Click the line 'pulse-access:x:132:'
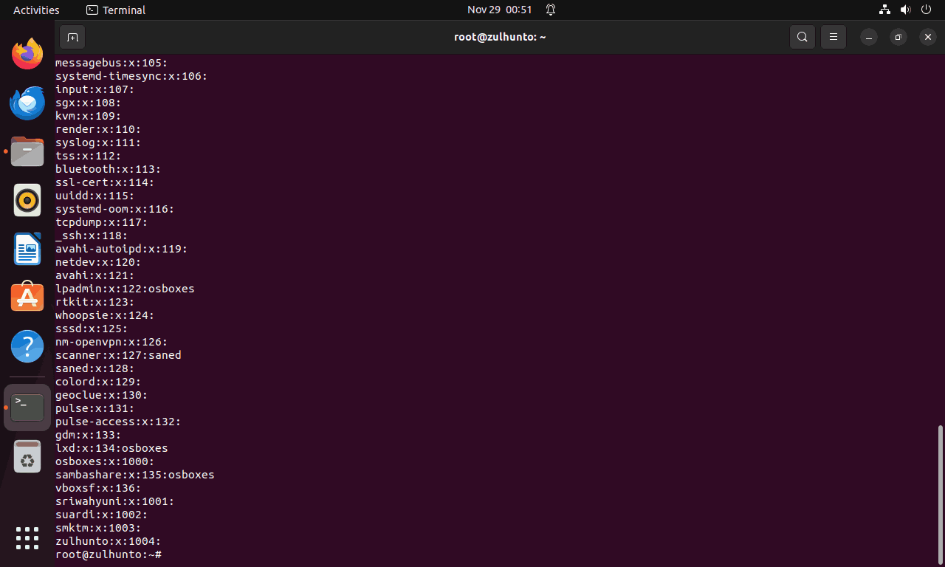This screenshot has width=945, height=567. [x=118, y=422]
